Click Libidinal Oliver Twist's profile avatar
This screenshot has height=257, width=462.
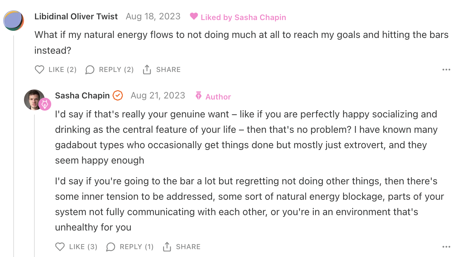click(14, 20)
